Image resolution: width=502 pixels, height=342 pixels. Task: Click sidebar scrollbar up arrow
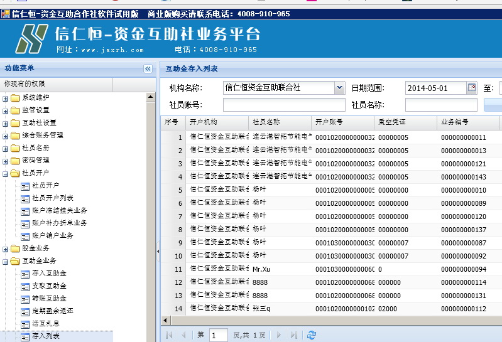pos(151,97)
